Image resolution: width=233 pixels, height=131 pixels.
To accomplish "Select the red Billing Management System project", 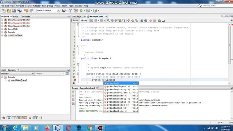I will [x=19, y=23].
